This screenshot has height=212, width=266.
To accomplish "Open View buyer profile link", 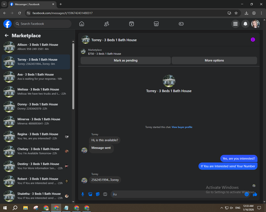I will point(182,127).
